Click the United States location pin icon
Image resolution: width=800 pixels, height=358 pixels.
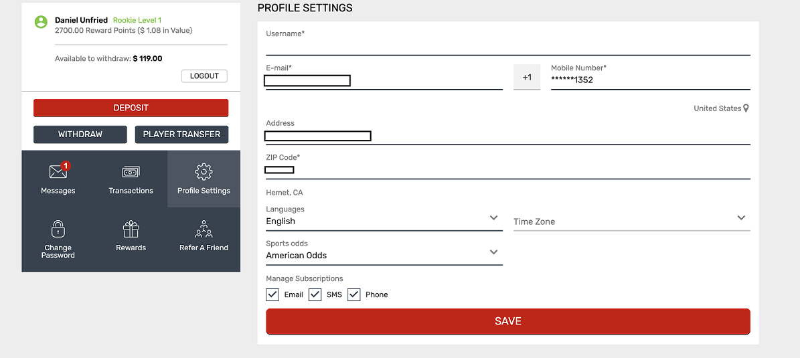pos(746,108)
